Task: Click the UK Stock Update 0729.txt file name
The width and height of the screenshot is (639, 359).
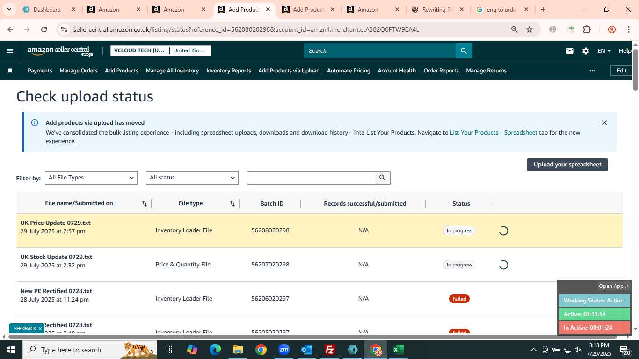Action: click(x=56, y=257)
